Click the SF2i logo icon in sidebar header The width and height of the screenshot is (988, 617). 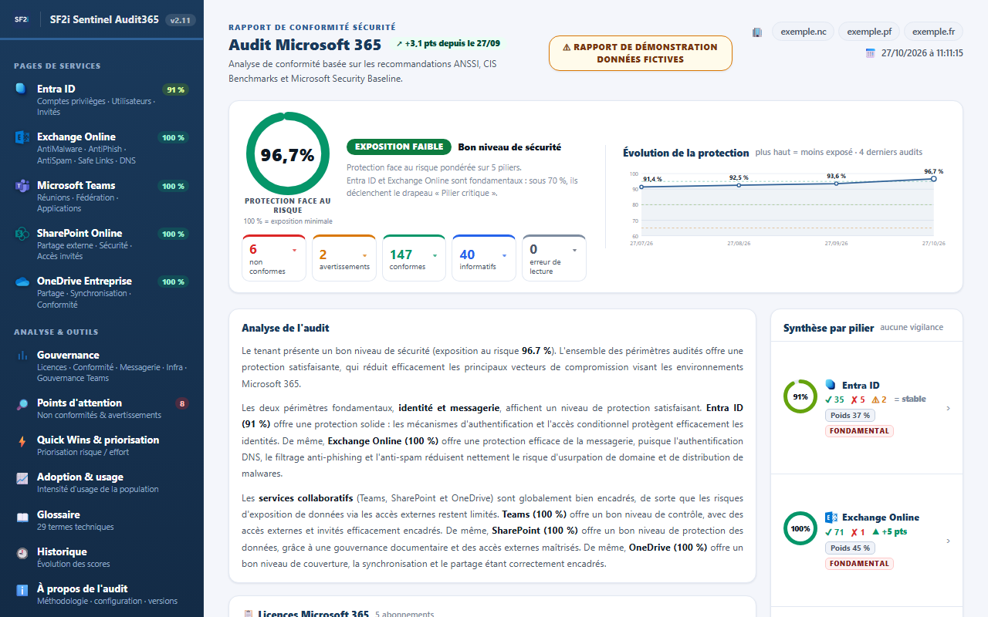click(21, 19)
